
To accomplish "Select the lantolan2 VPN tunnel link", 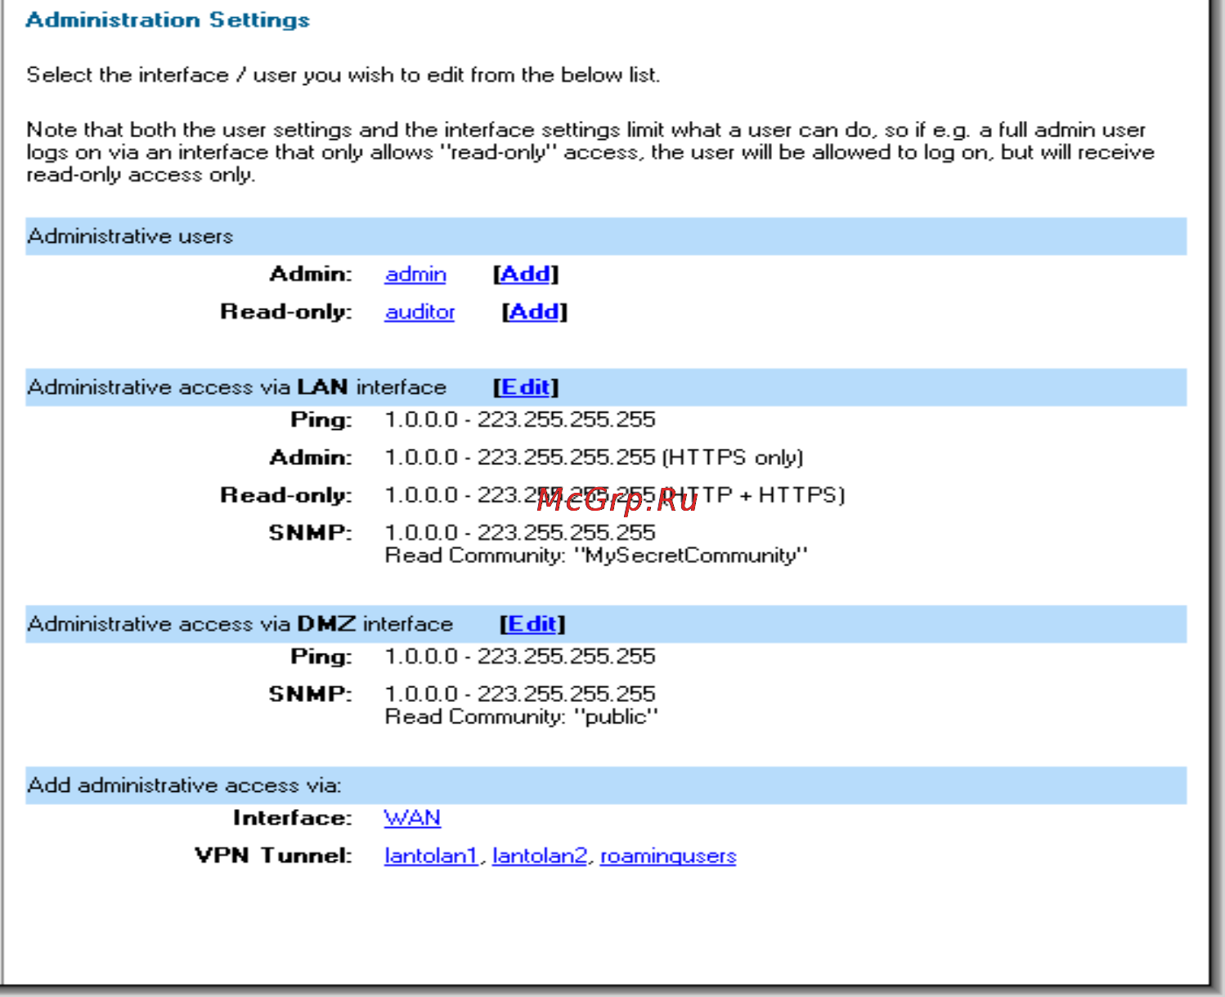I will point(540,856).
